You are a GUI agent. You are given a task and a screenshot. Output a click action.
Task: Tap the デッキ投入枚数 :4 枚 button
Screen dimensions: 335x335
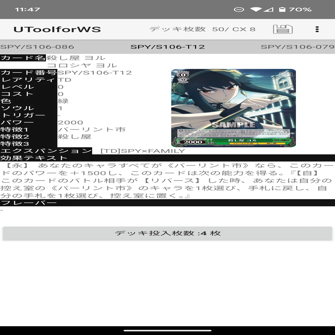(167, 233)
